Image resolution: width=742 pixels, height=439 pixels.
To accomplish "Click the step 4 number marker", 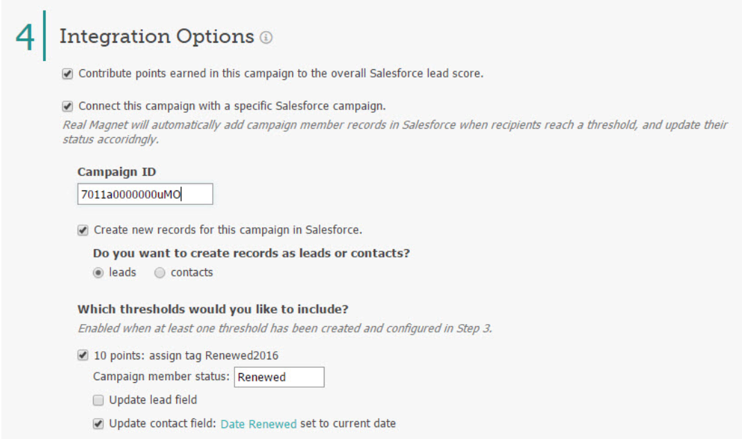I will click(25, 37).
